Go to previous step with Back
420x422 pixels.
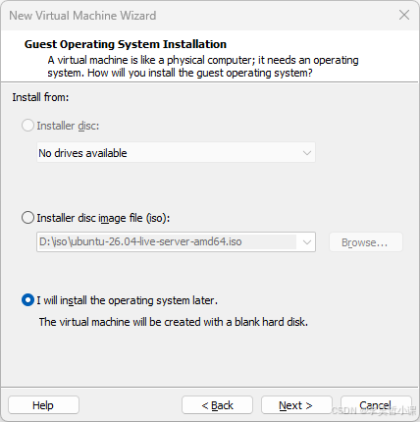click(x=217, y=405)
